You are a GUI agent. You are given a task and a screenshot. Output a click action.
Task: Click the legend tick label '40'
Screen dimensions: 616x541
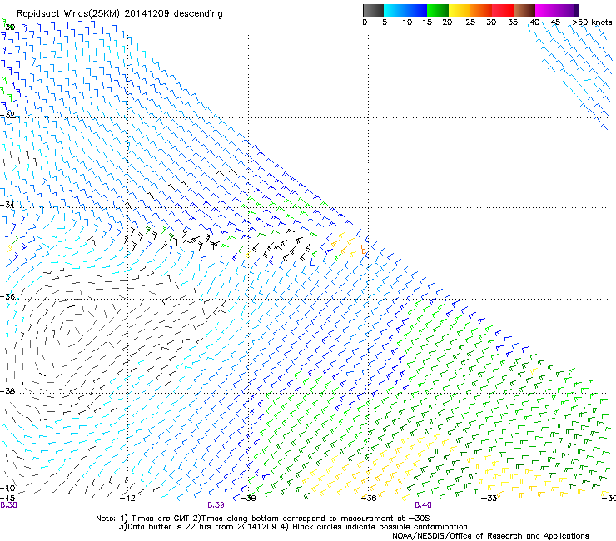pos(534,22)
